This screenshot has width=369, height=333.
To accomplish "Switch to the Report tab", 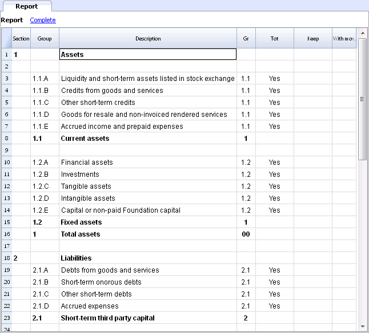I will tap(27, 6).
